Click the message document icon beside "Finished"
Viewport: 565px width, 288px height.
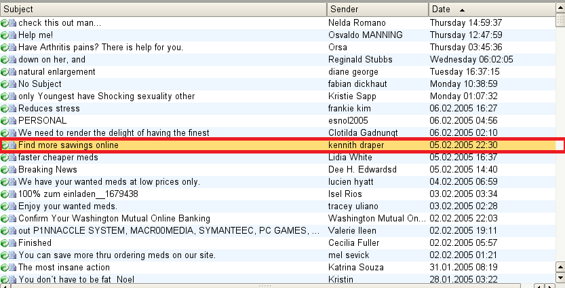(x=13, y=243)
